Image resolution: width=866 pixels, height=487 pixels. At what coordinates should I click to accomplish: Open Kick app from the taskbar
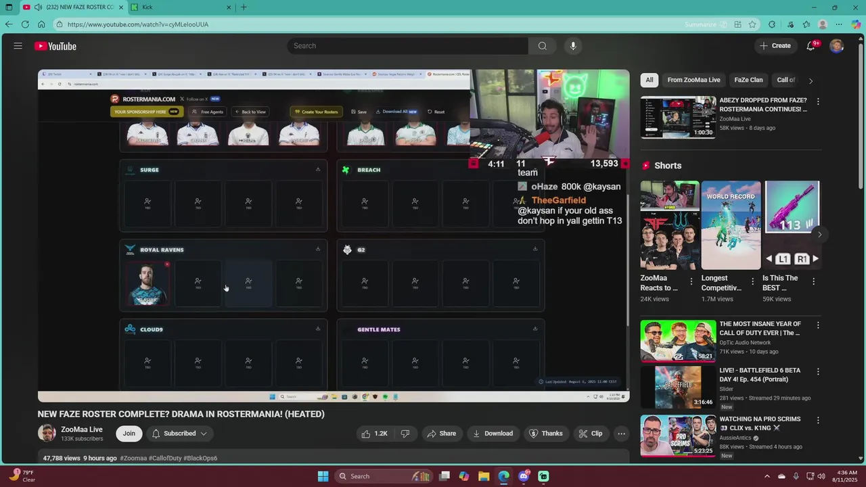click(x=543, y=476)
